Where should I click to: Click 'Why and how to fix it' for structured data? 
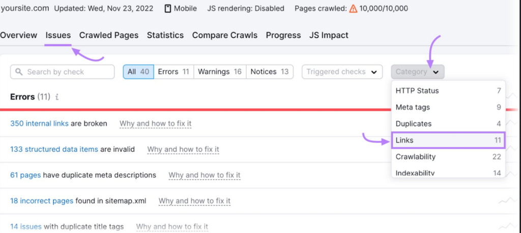[x=183, y=149]
